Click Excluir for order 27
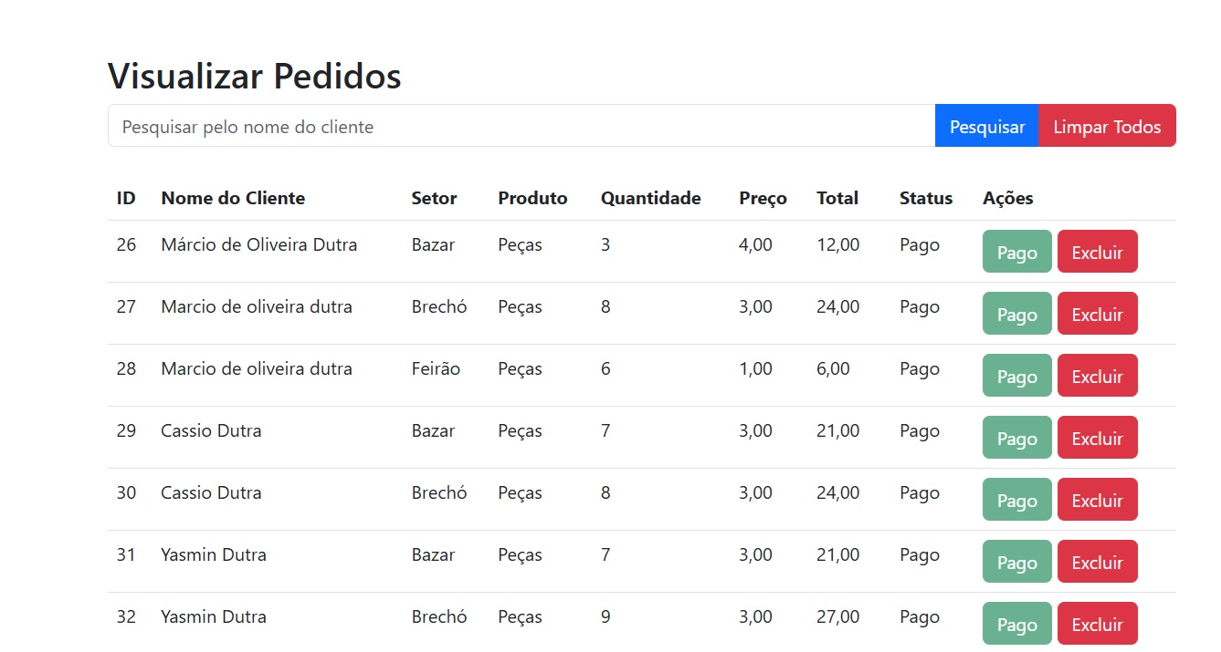 click(x=1097, y=314)
